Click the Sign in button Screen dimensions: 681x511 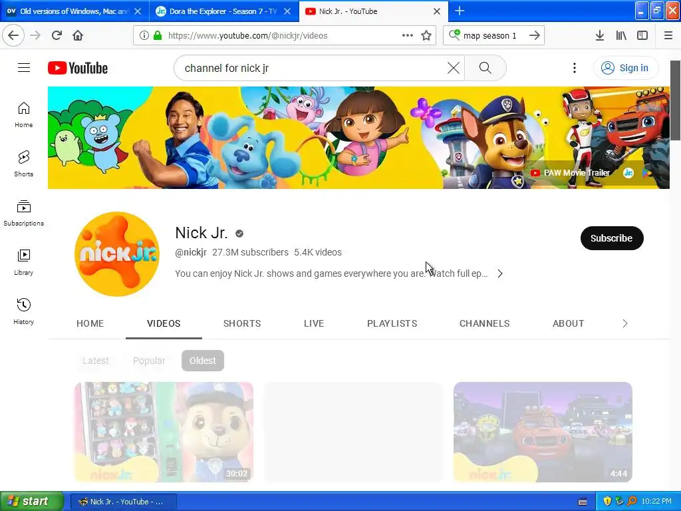point(625,68)
